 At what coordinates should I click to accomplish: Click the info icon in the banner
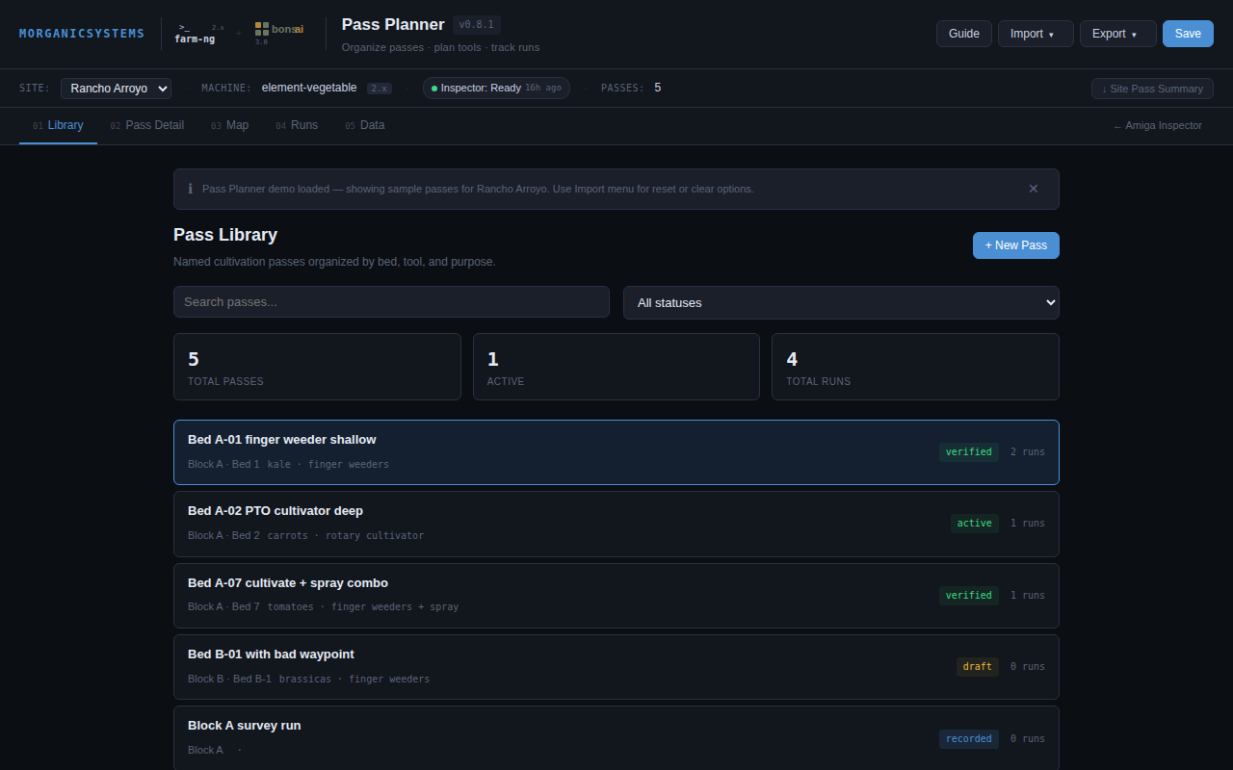tap(190, 189)
